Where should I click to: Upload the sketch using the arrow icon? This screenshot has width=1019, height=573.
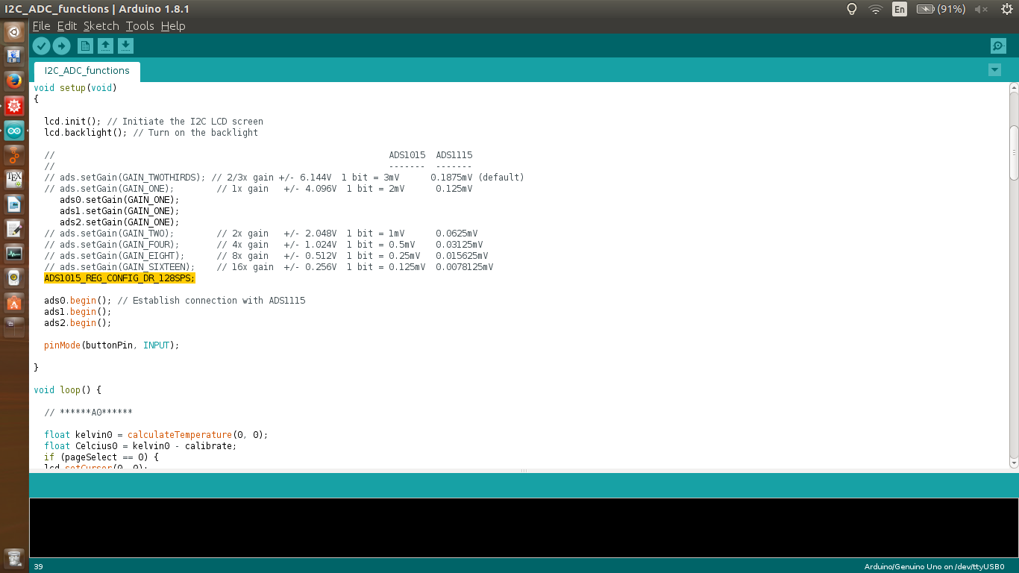[x=61, y=46]
